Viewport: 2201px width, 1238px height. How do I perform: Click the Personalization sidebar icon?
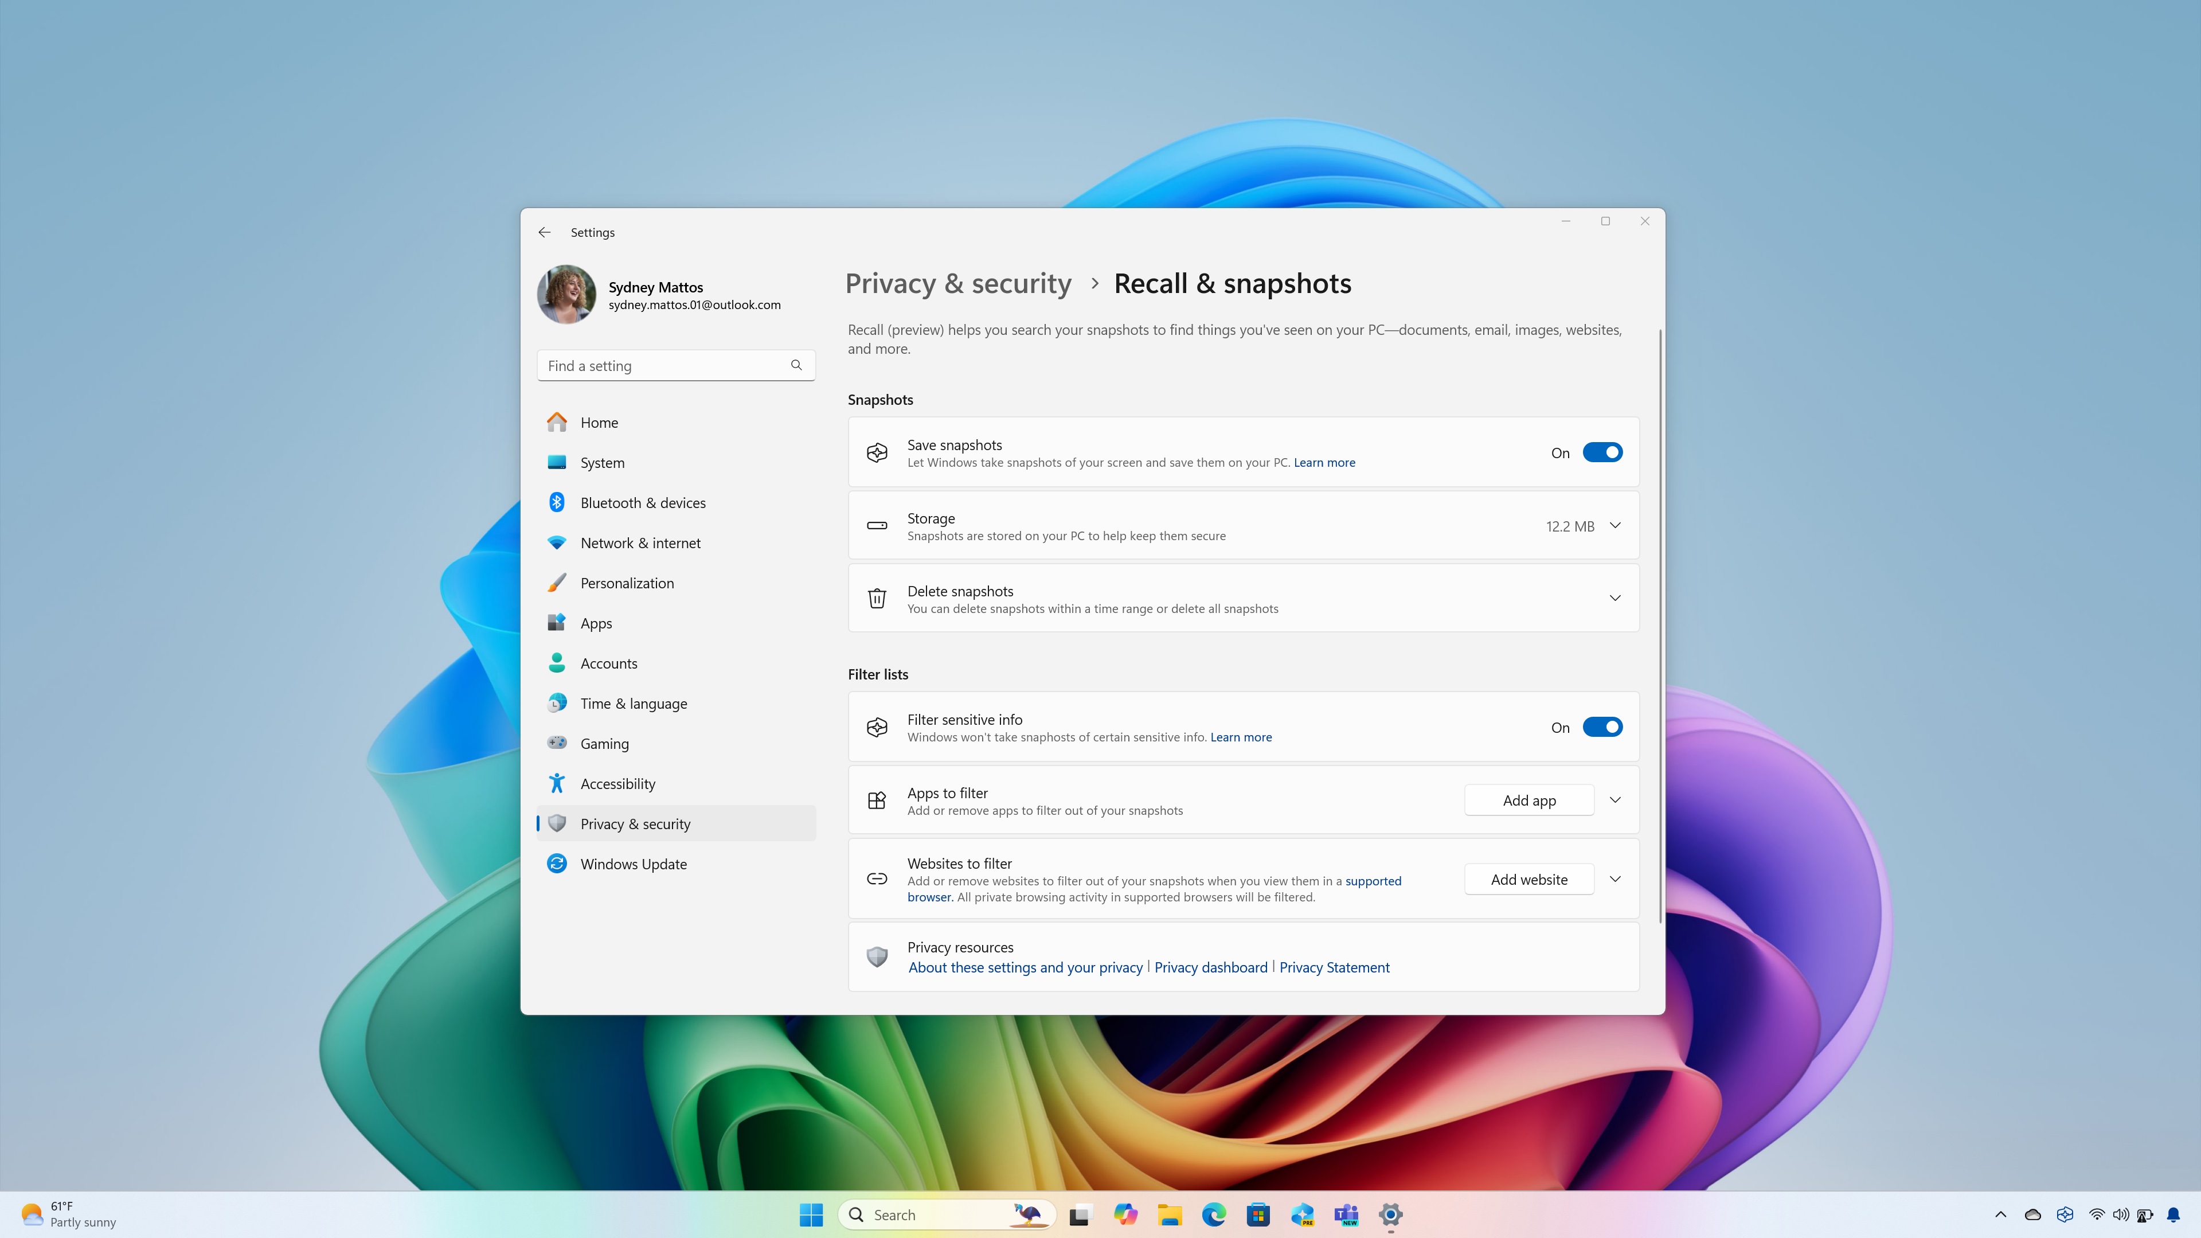tap(558, 582)
